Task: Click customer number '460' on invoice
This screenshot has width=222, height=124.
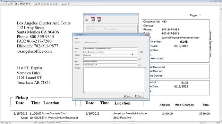Action: tap(164, 21)
